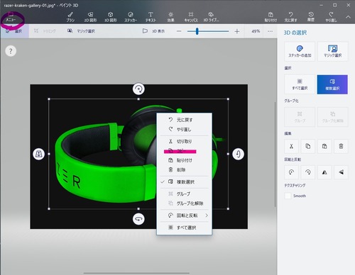This screenshot has width=355, height=275.
Task: Choose 貼り付け in the context menu
Action: (x=184, y=160)
